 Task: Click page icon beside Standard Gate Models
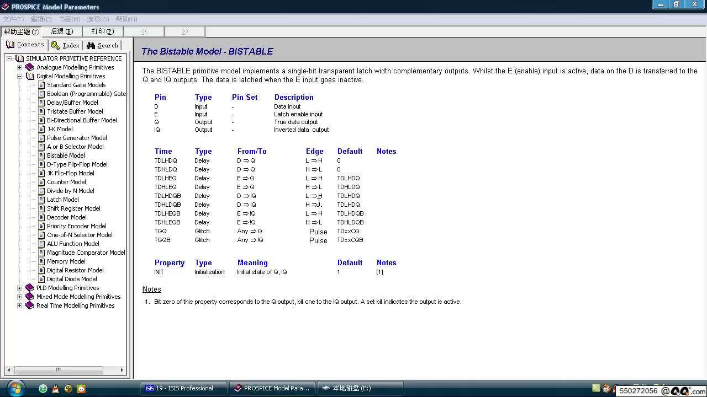(41, 85)
